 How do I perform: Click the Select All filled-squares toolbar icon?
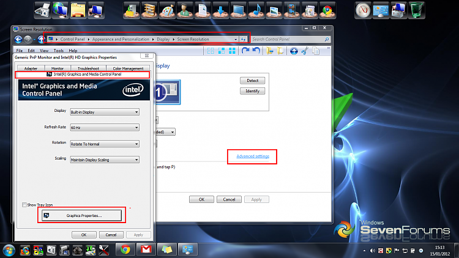[232, 51]
